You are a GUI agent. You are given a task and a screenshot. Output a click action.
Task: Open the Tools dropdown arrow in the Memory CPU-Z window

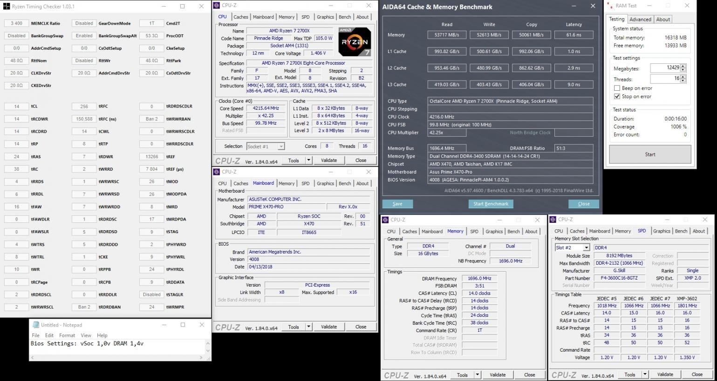point(477,374)
